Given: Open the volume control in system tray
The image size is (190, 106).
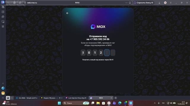Looking at the screenshot, I should click(171, 103).
